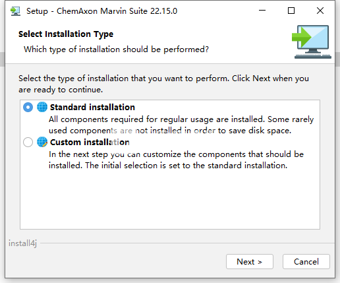Click the green arrow computer graphic in header
Image resolution: width=340 pixels, height=283 pixels.
[312, 42]
